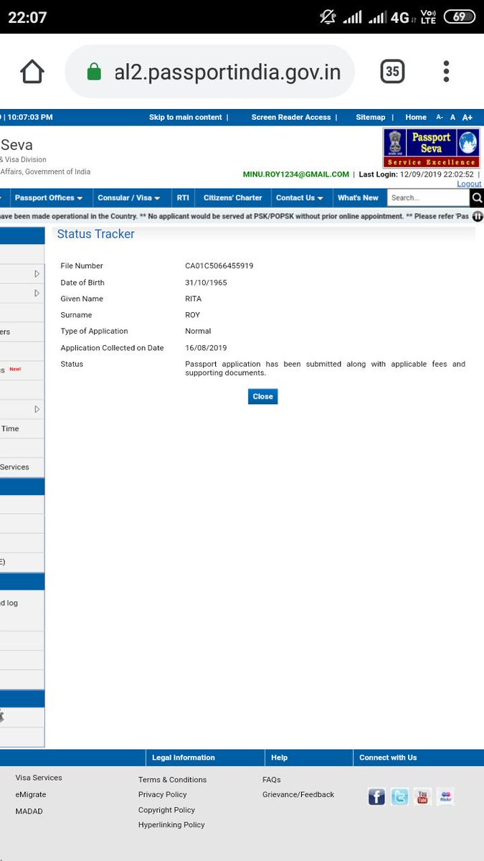Image resolution: width=484 pixels, height=861 pixels.
Task: Click the Passport Seva logo
Action: coord(431,148)
